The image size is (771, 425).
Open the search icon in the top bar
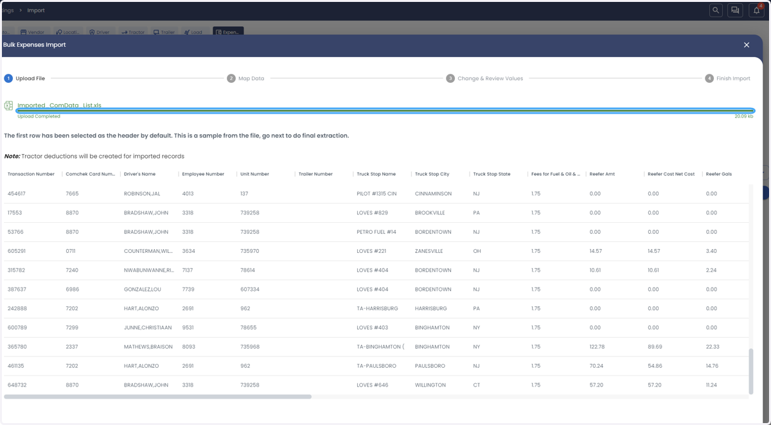[716, 10]
